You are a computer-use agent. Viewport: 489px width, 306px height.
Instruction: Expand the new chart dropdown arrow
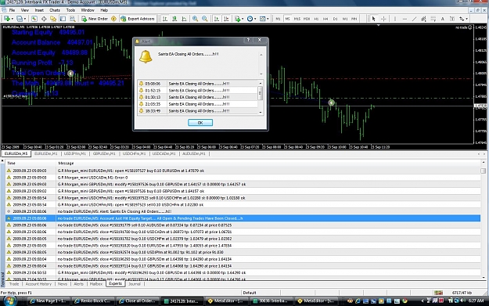coord(13,19)
